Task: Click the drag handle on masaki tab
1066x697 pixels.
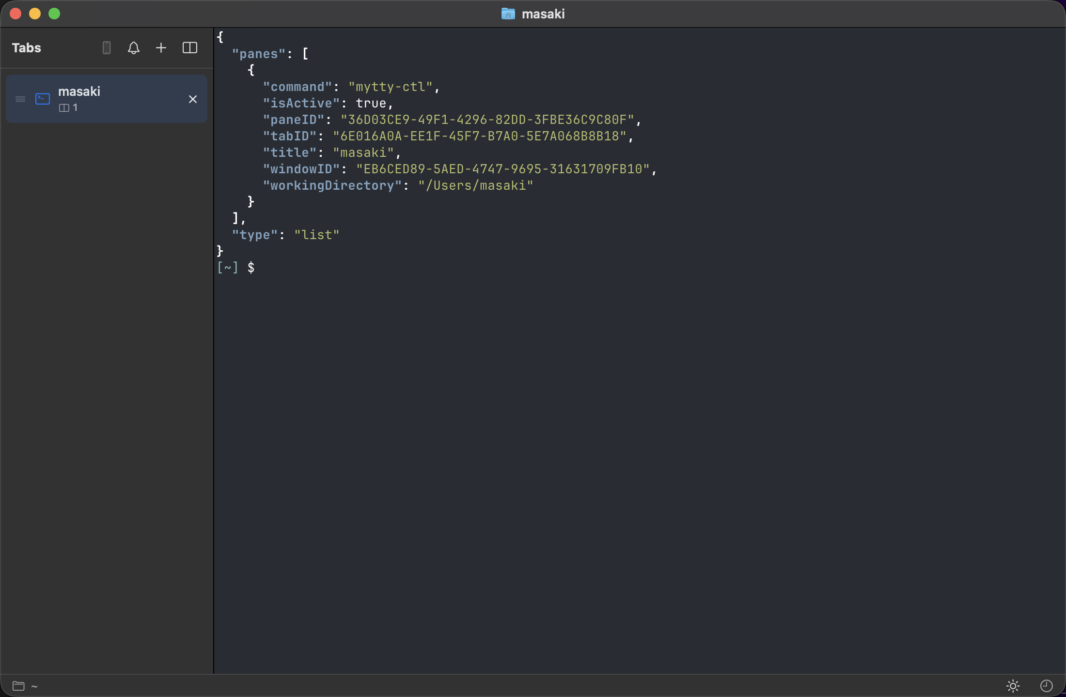Action: (20, 99)
